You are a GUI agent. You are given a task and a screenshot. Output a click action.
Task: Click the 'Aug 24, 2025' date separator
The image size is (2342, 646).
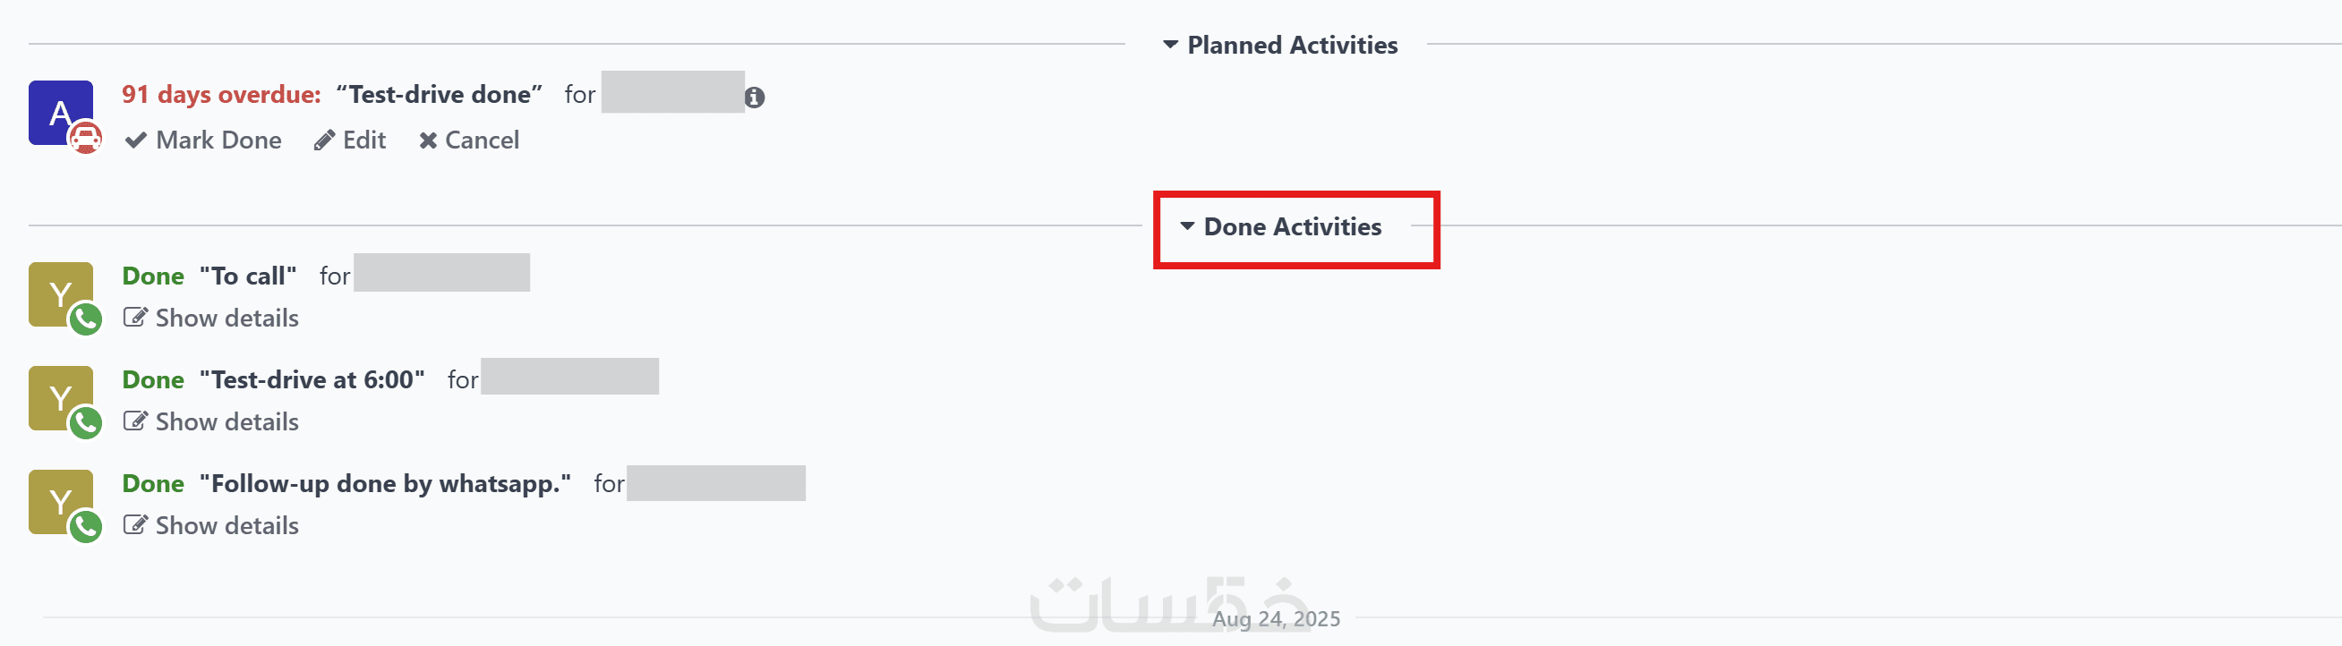(1275, 619)
